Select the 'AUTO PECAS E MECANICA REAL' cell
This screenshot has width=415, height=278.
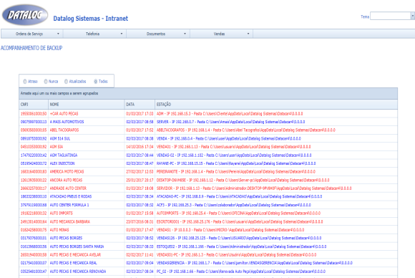[x=87, y=263]
